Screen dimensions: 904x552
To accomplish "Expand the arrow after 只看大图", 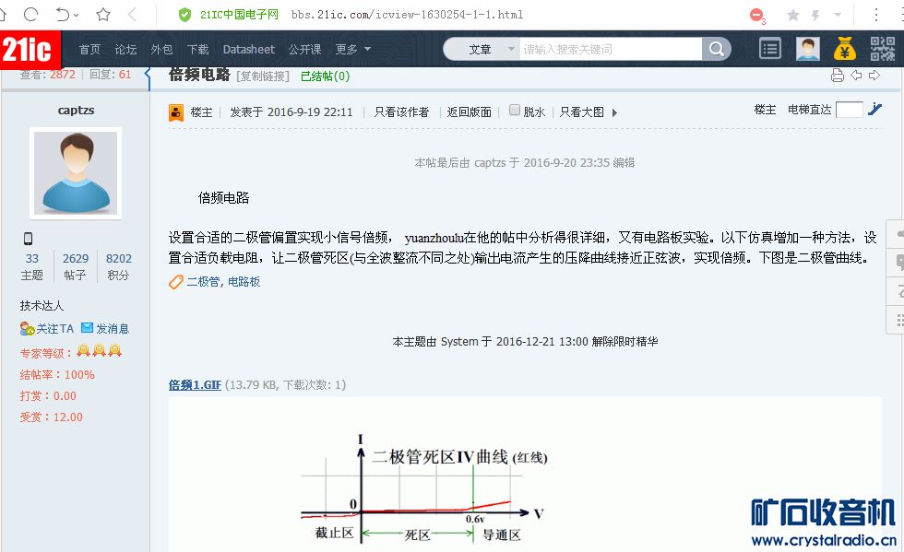I will [x=614, y=113].
